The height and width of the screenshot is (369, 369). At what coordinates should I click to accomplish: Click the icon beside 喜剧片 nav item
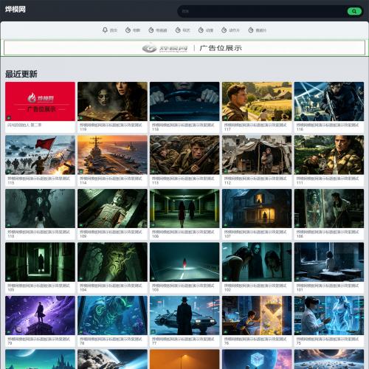click(x=251, y=30)
